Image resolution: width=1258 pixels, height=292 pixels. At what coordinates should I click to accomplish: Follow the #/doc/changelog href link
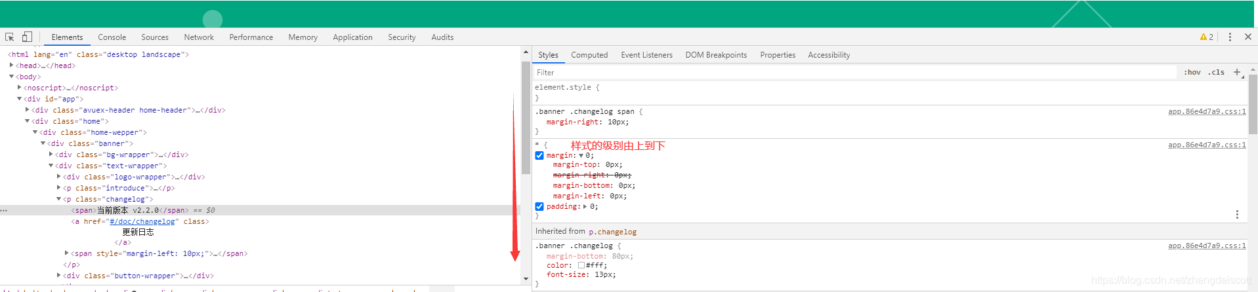click(142, 222)
